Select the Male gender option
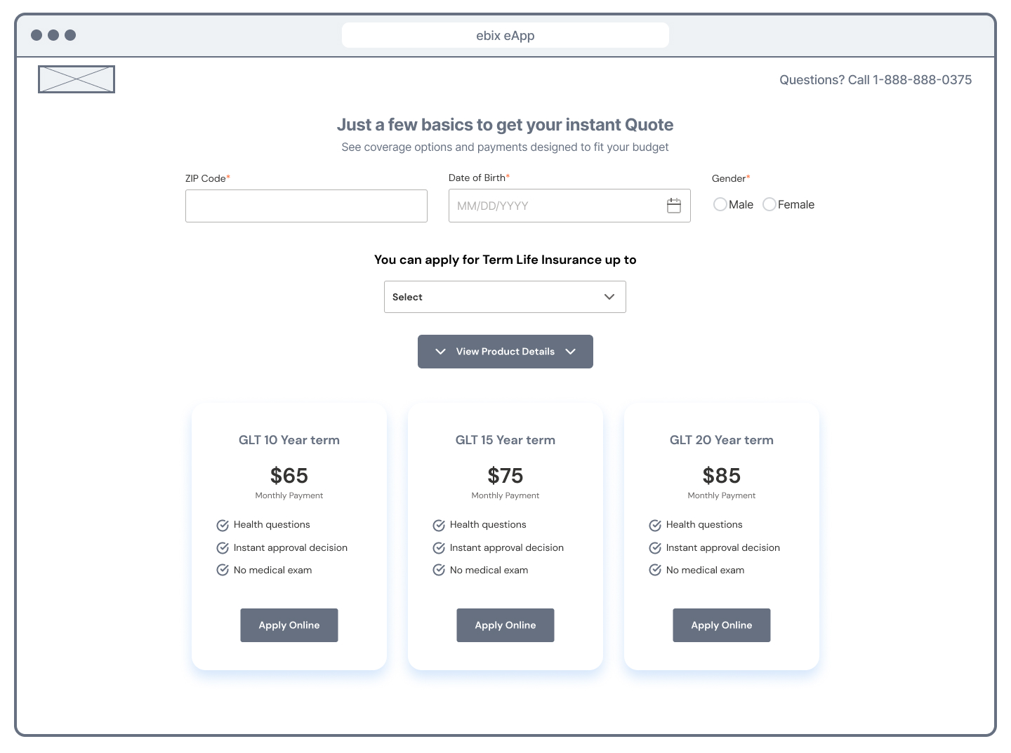The image size is (1011, 753). (x=720, y=204)
